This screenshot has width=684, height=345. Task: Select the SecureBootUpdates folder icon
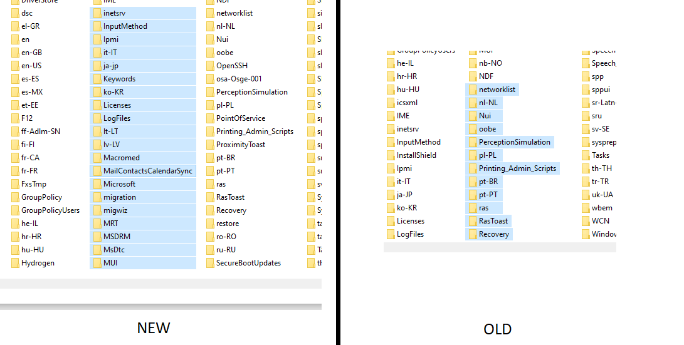pyautogui.click(x=210, y=263)
